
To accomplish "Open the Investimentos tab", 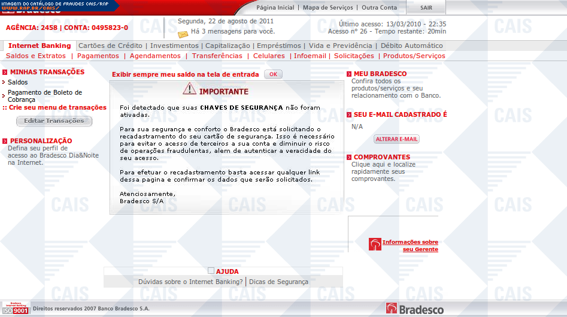I will click(175, 46).
